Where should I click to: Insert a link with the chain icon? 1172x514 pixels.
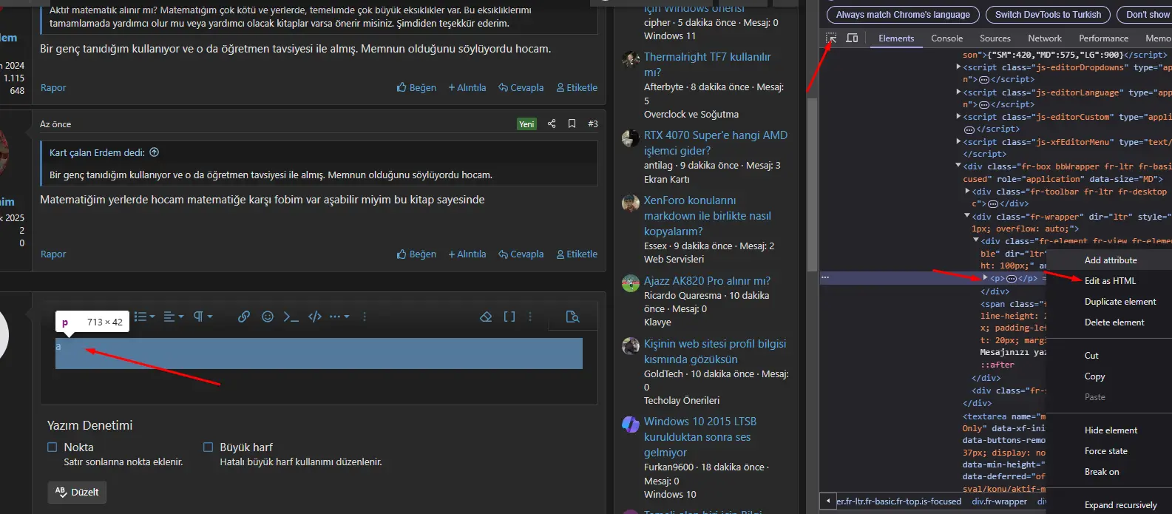243,317
